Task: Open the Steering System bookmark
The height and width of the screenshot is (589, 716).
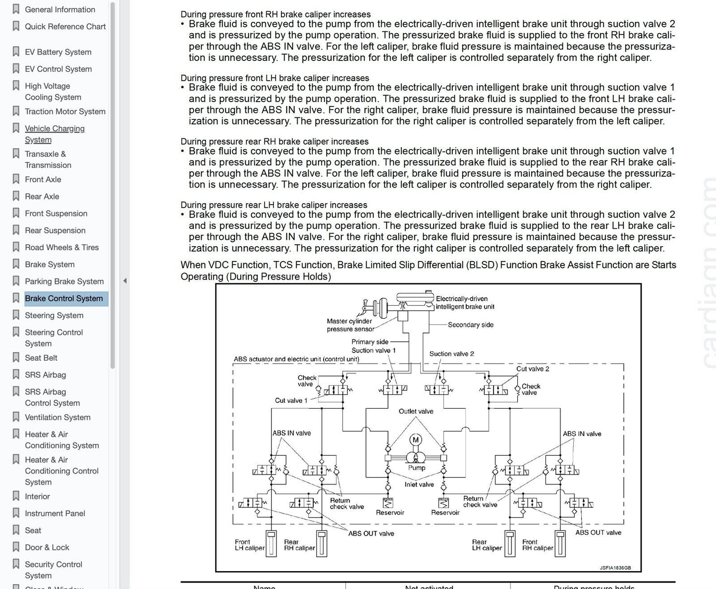Action: point(54,316)
